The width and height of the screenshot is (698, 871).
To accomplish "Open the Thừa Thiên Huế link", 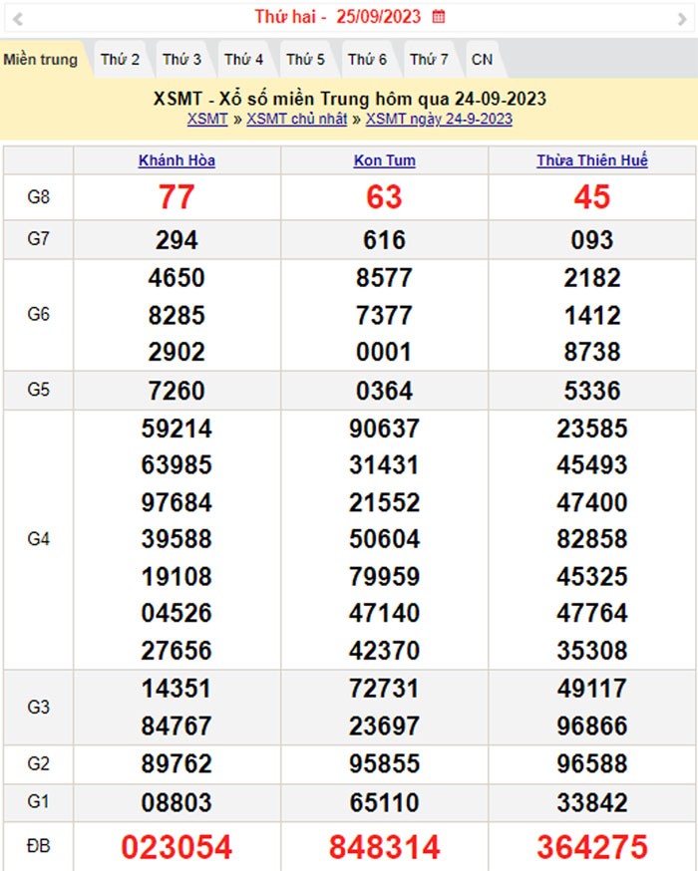I will 591,160.
